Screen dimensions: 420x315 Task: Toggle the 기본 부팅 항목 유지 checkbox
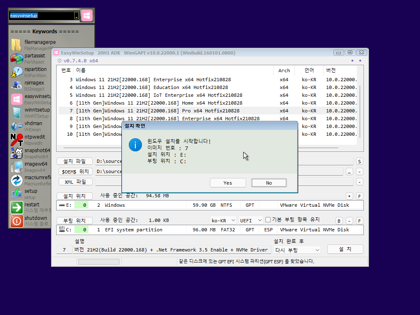(268, 220)
